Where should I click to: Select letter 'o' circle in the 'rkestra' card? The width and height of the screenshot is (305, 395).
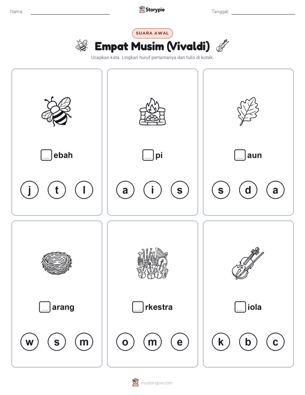(x=125, y=342)
